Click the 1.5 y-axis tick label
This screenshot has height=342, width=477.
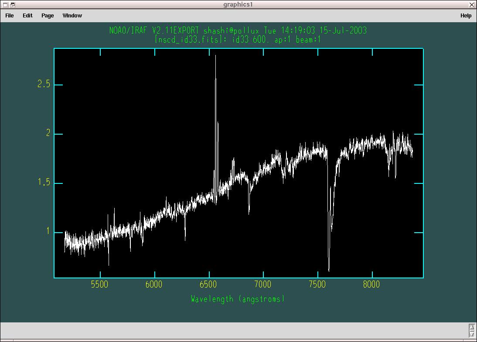click(x=44, y=183)
